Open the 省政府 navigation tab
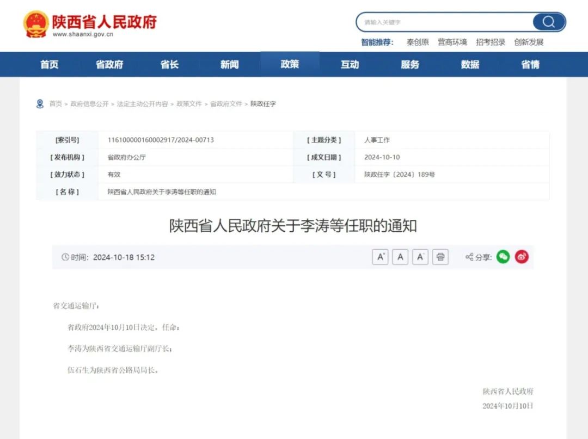Viewport: 588px width, 439px height. (109, 65)
